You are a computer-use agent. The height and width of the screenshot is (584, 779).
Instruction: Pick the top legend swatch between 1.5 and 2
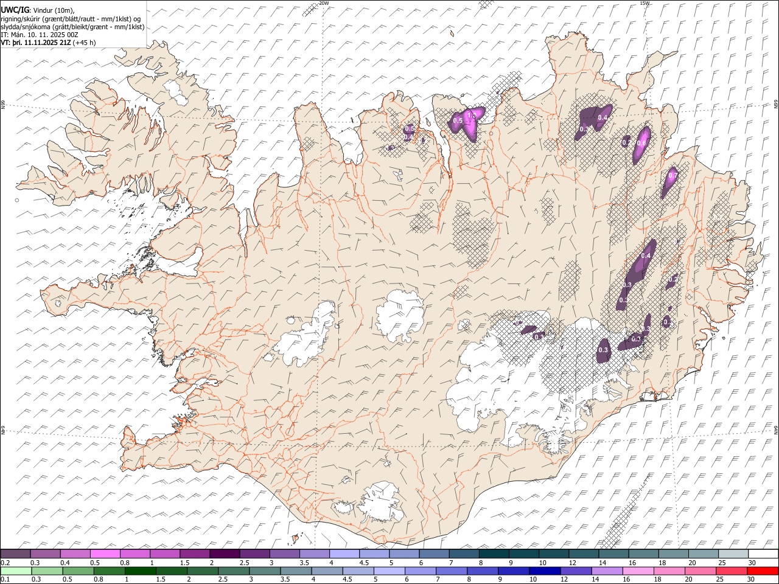pyautogui.click(x=195, y=554)
